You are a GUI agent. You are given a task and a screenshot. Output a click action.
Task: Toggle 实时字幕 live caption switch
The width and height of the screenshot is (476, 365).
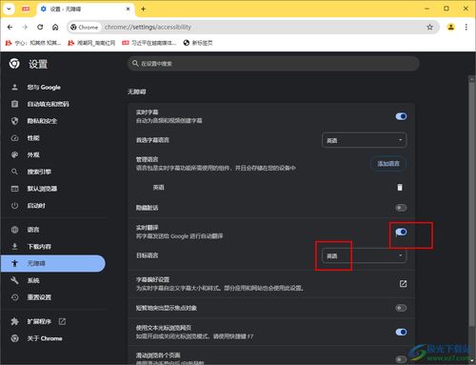(x=401, y=116)
